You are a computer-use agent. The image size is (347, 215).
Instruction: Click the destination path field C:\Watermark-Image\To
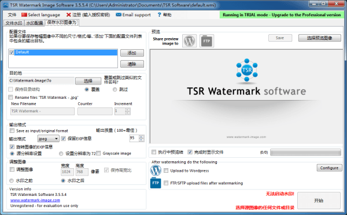pyautogui.click(x=41, y=81)
